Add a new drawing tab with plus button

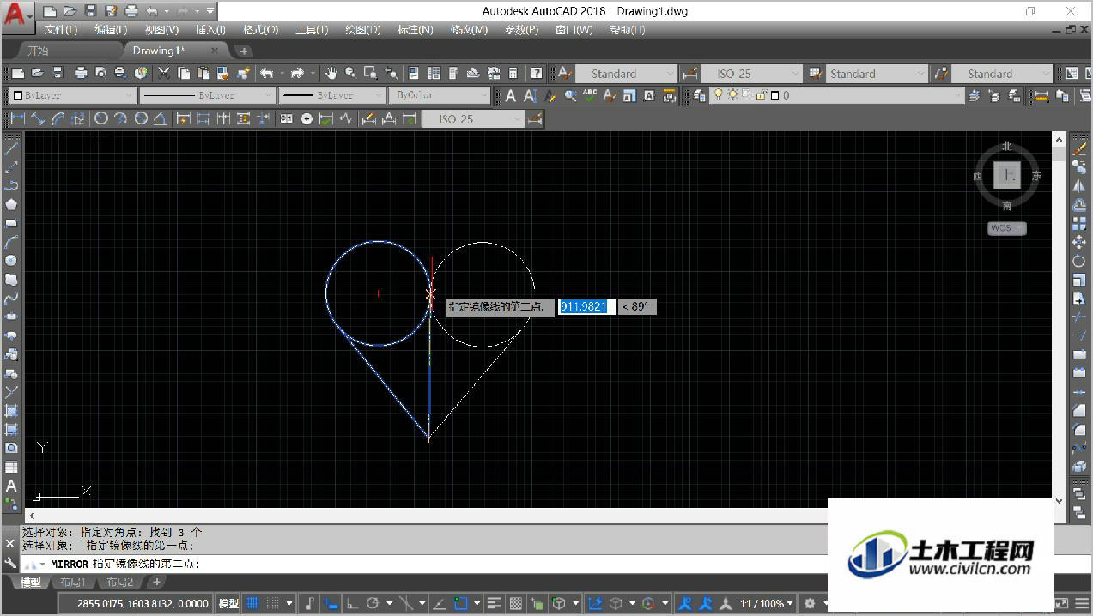[244, 51]
